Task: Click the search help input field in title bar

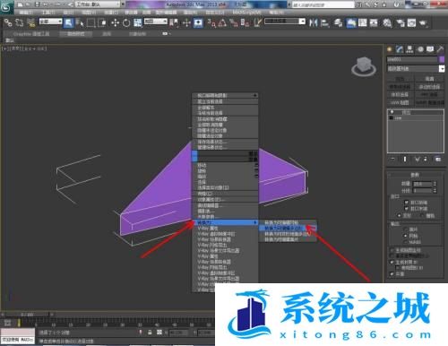Action: (323, 4)
